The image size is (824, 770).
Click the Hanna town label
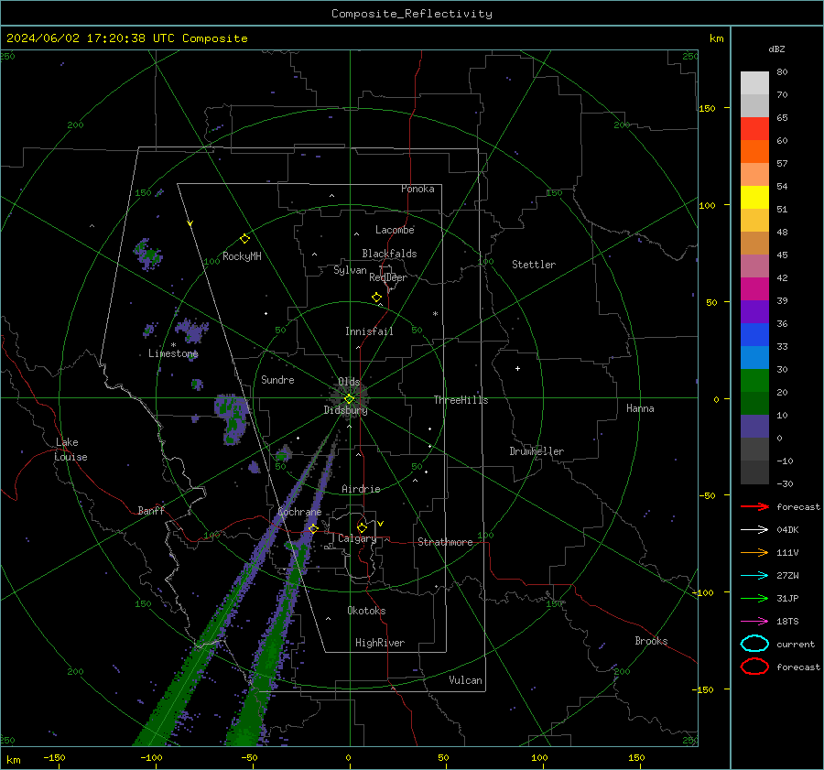coord(640,408)
